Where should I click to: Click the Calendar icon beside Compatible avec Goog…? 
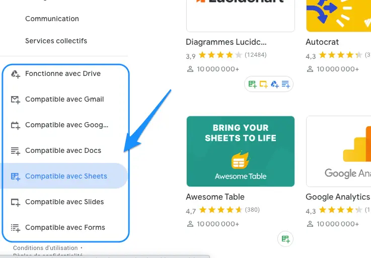coord(16,125)
